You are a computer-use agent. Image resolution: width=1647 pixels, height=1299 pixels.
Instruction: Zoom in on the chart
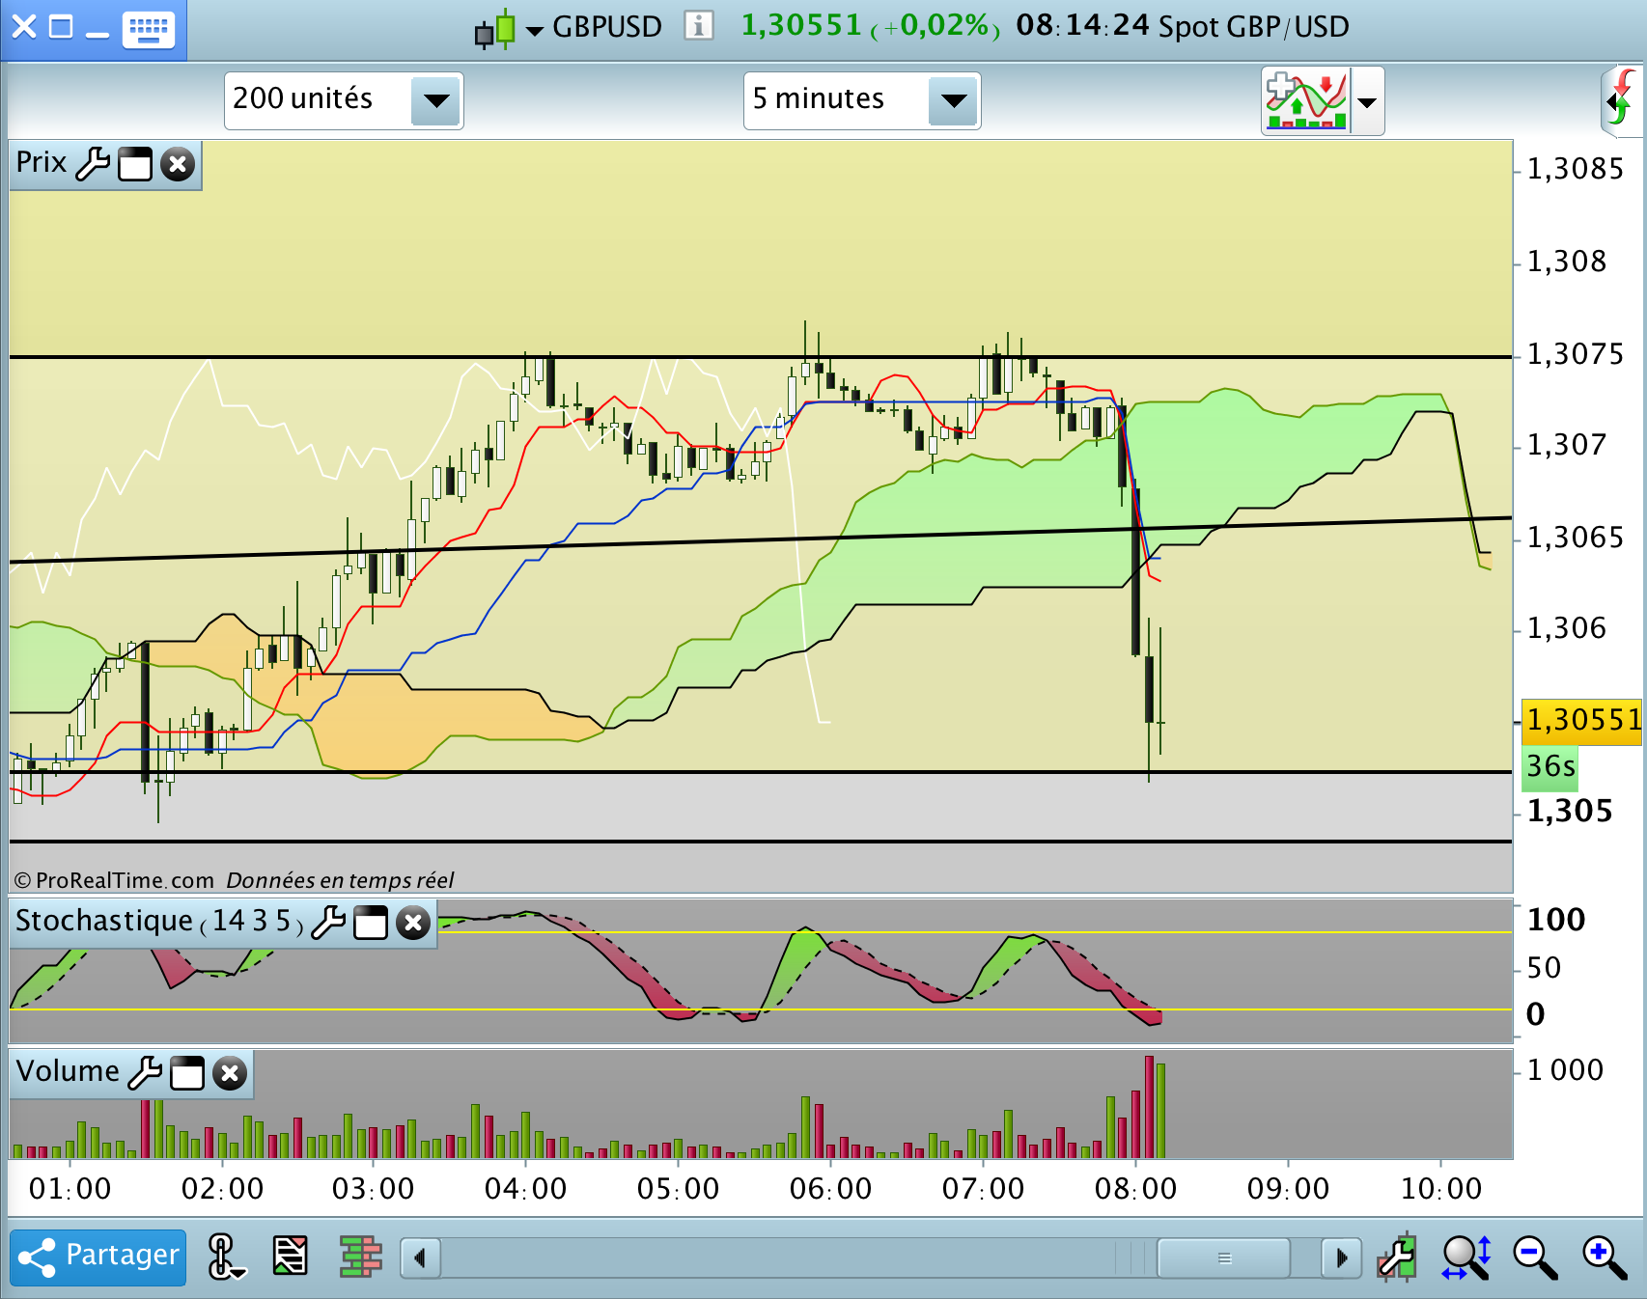[x=1605, y=1258]
